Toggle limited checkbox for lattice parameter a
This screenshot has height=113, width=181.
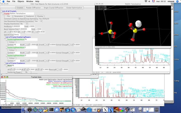point(11,32)
